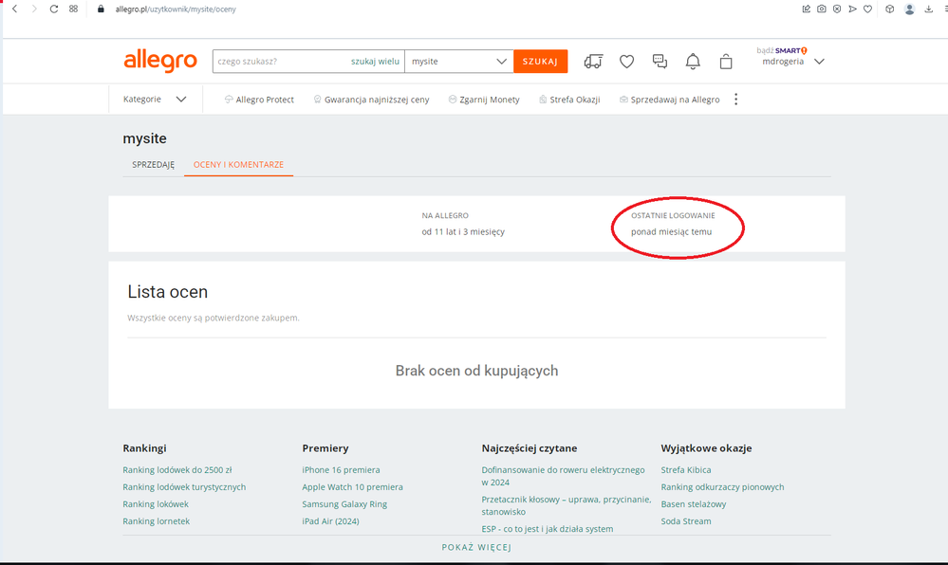Open Zgarnij Monety link
The width and height of the screenshot is (948, 565).
tap(484, 100)
